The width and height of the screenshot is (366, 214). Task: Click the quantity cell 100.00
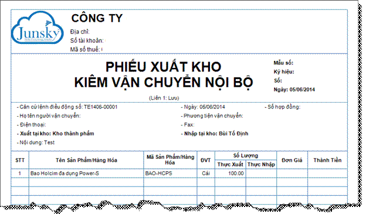230,174
